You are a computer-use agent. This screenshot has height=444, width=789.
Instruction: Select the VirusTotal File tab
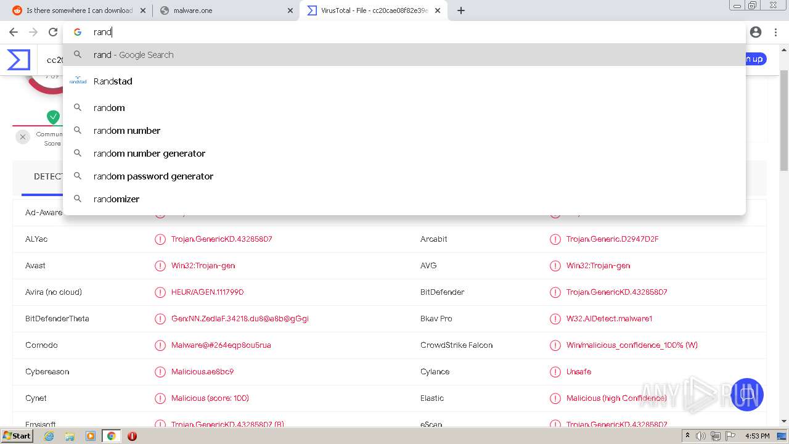tap(374, 10)
